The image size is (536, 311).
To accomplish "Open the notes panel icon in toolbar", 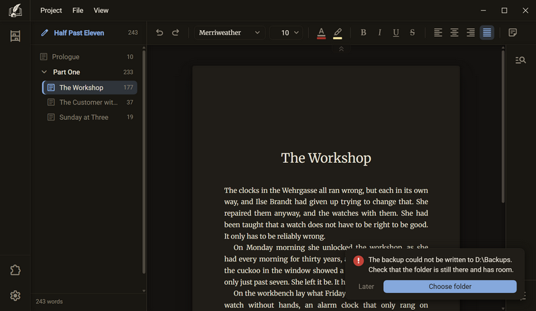I will 513,32.
